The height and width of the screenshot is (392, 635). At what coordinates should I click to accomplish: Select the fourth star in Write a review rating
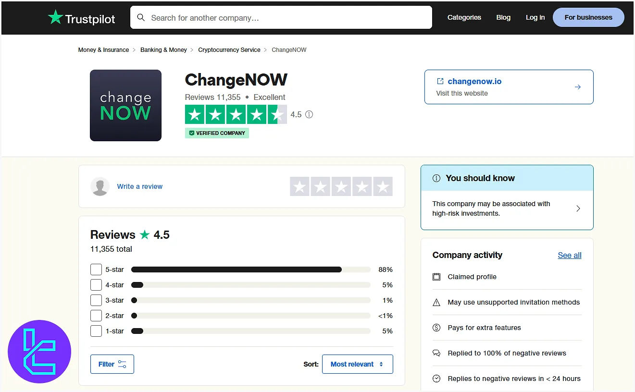pyautogui.click(x=362, y=186)
